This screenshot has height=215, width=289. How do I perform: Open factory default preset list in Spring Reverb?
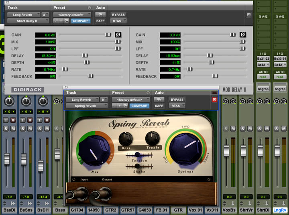coord(131,99)
